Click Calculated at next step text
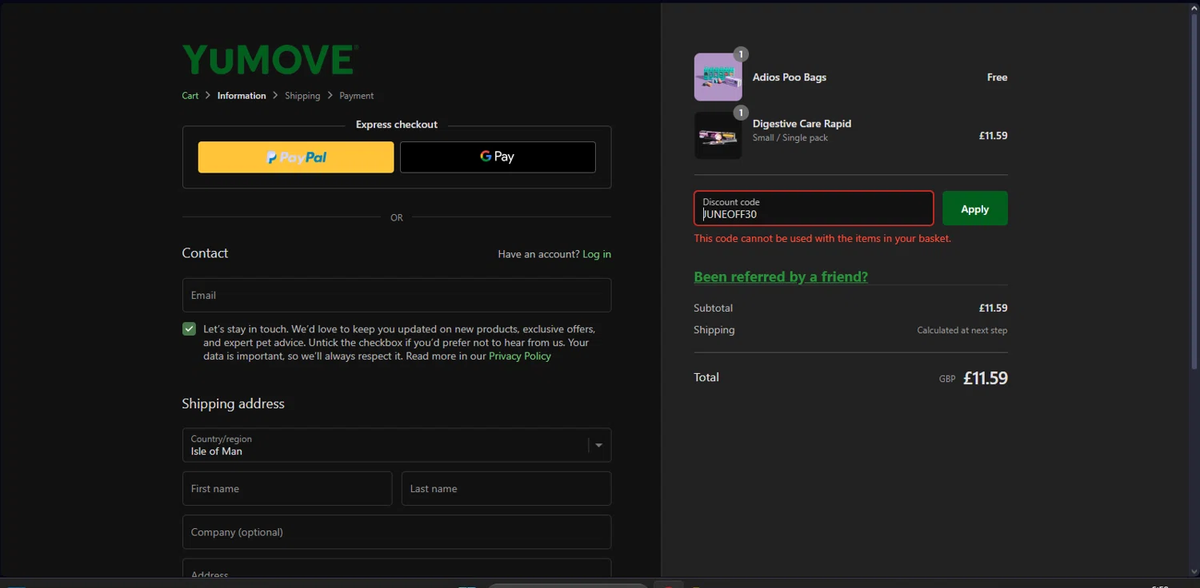 tap(962, 330)
